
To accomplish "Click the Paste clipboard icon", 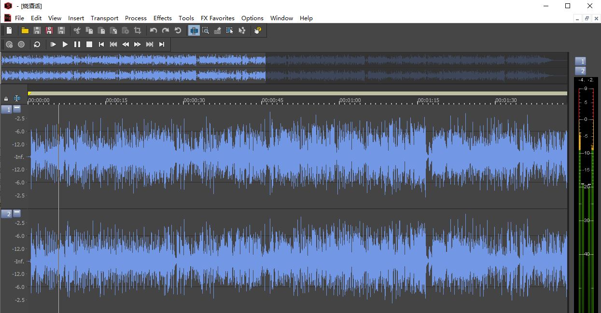I will click(x=101, y=30).
